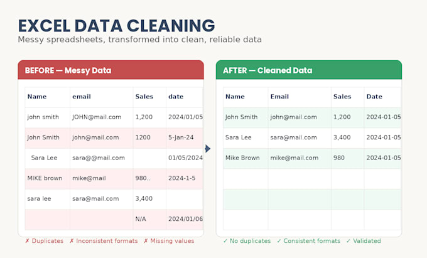Click the '2024-1-5' date cell

point(181,178)
